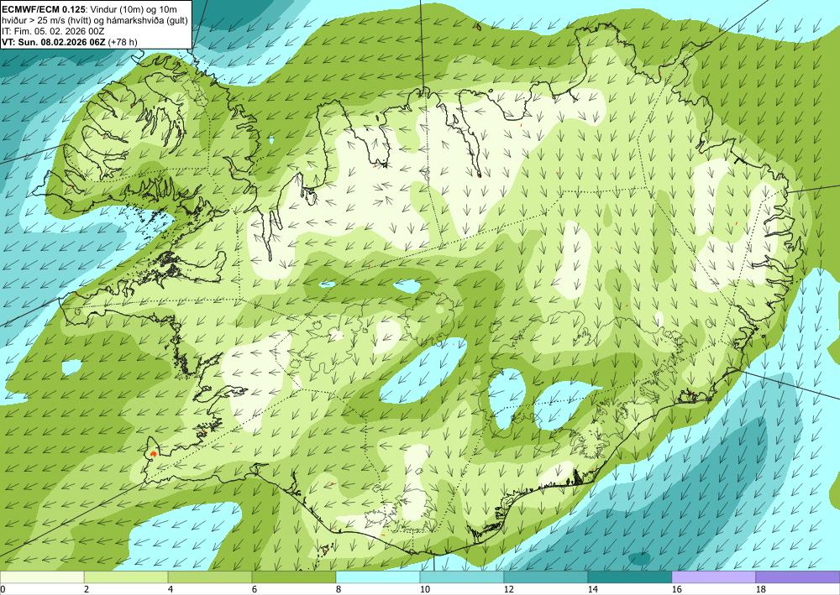Click the legend scale label "18"
The height and width of the screenshot is (595, 840).
coord(761,590)
